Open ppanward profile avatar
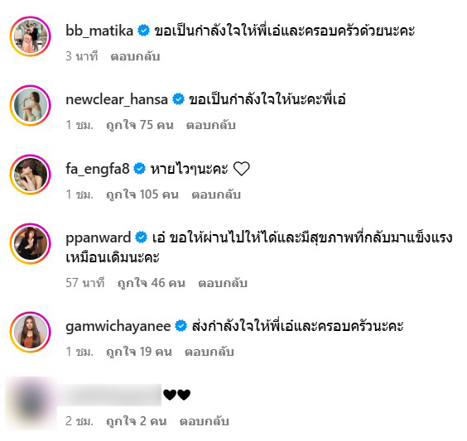The height and width of the screenshot is (441, 467). (x=31, y=244)
